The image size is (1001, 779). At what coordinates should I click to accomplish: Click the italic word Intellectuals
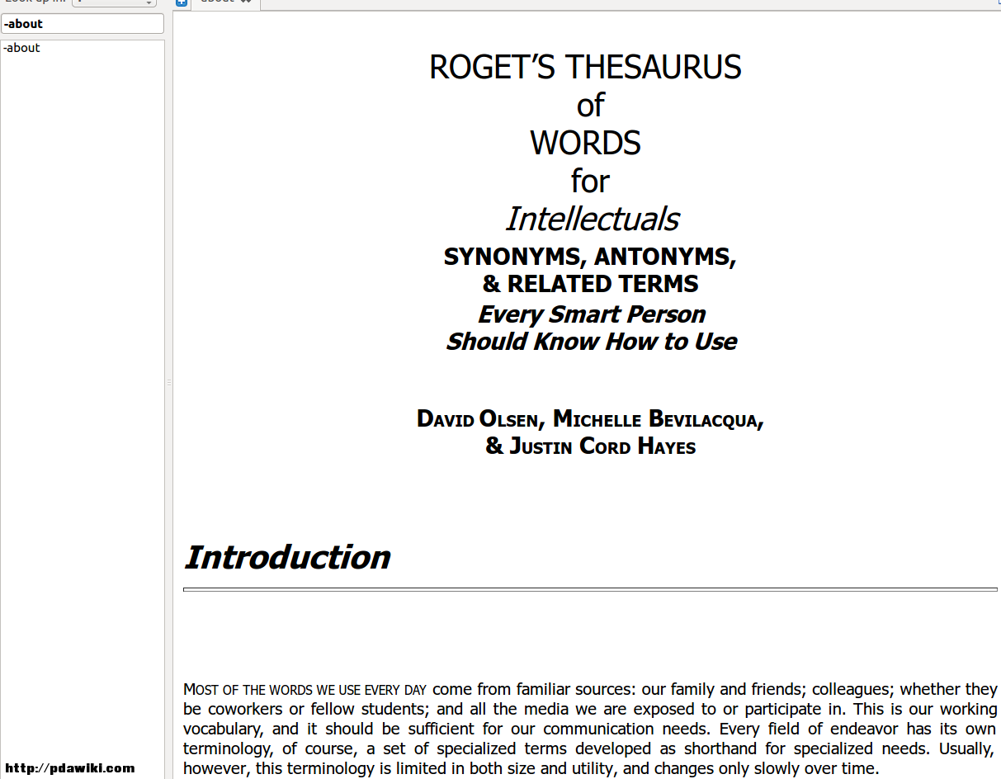click(x=592, y=219)
